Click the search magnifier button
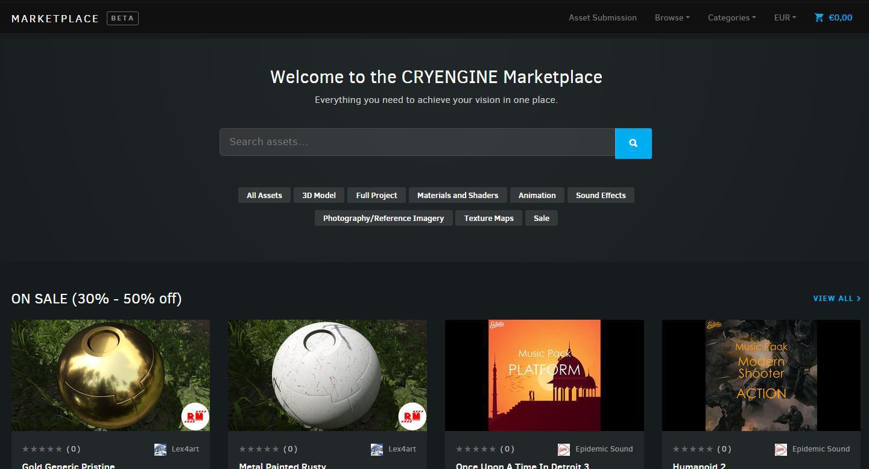 [633, 143]
